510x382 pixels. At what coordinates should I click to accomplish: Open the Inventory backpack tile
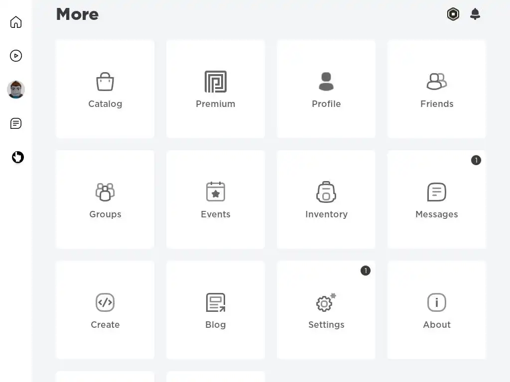(x=326, y=199)
